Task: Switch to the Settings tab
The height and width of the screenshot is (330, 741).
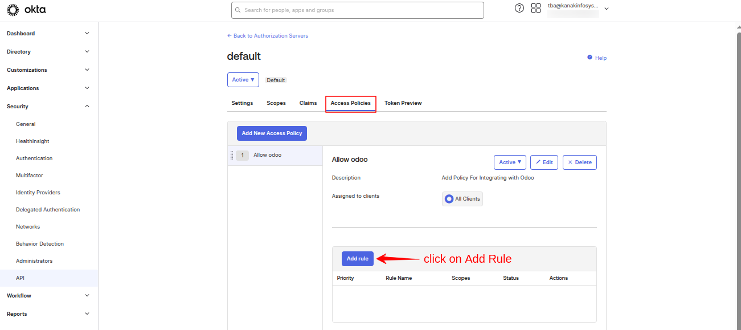Action: pos(242,103)
